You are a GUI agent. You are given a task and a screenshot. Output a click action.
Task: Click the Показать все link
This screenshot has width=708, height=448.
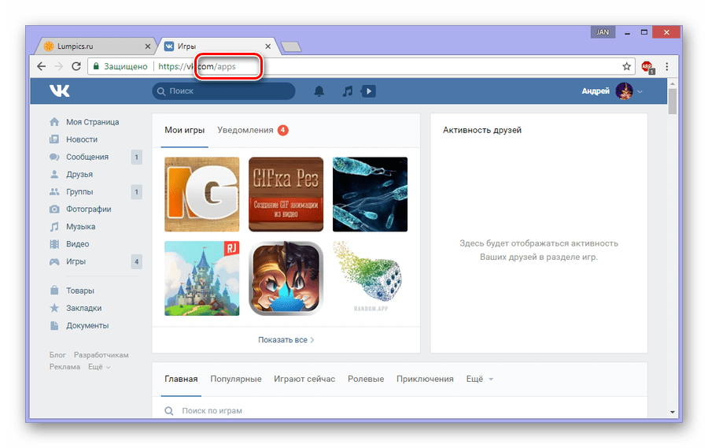point(286,339)
